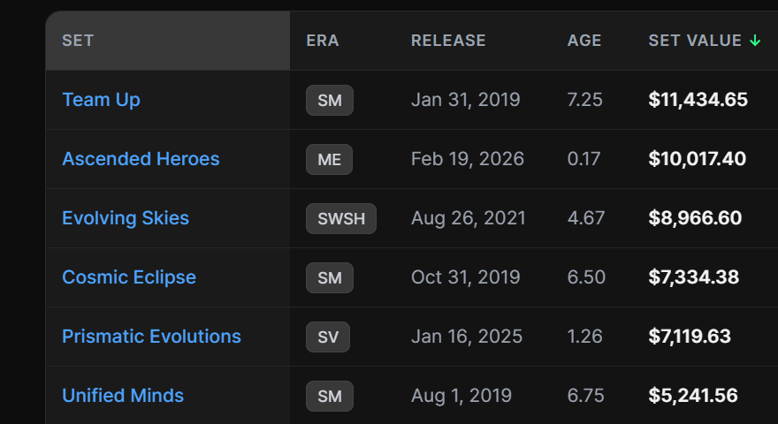Viewport: 778px width, 424px height.
Task: Select the release date Jan 16, 2025
Action: tap(467, 337)
